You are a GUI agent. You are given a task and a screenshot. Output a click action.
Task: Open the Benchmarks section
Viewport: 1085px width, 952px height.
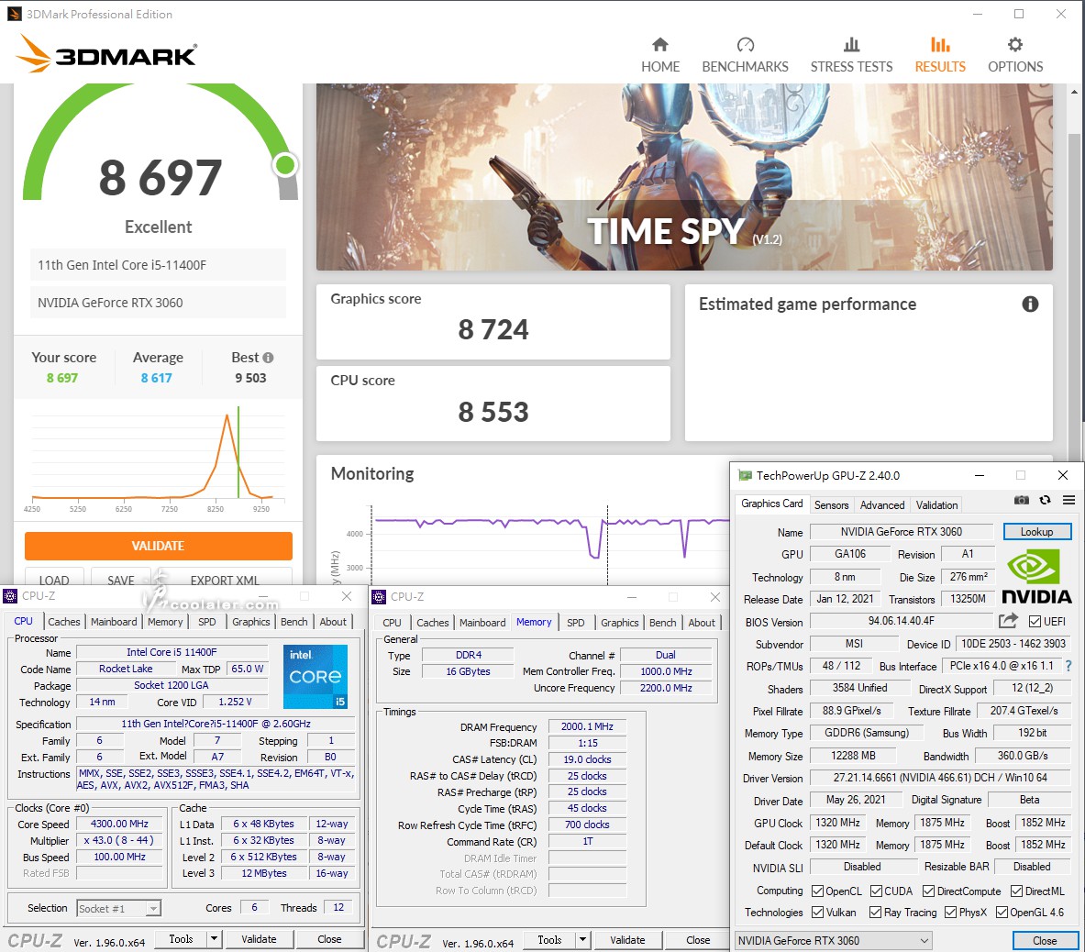746,55
